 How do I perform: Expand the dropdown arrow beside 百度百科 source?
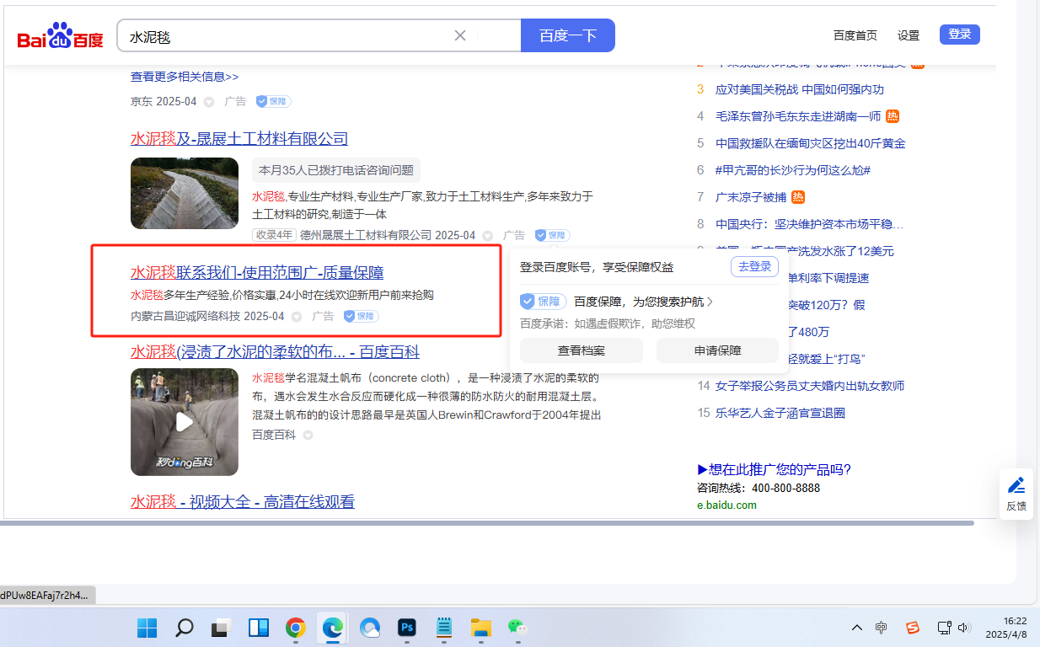pyautogui.click(x=308, y=436)
